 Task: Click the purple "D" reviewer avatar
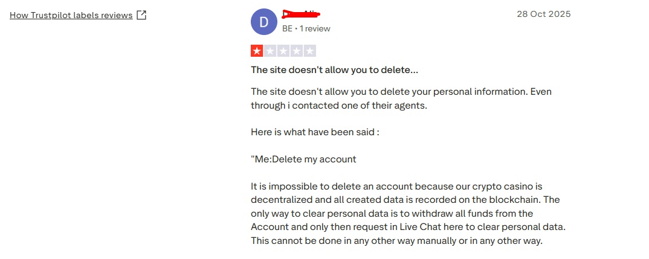click(x=263, y=22)
